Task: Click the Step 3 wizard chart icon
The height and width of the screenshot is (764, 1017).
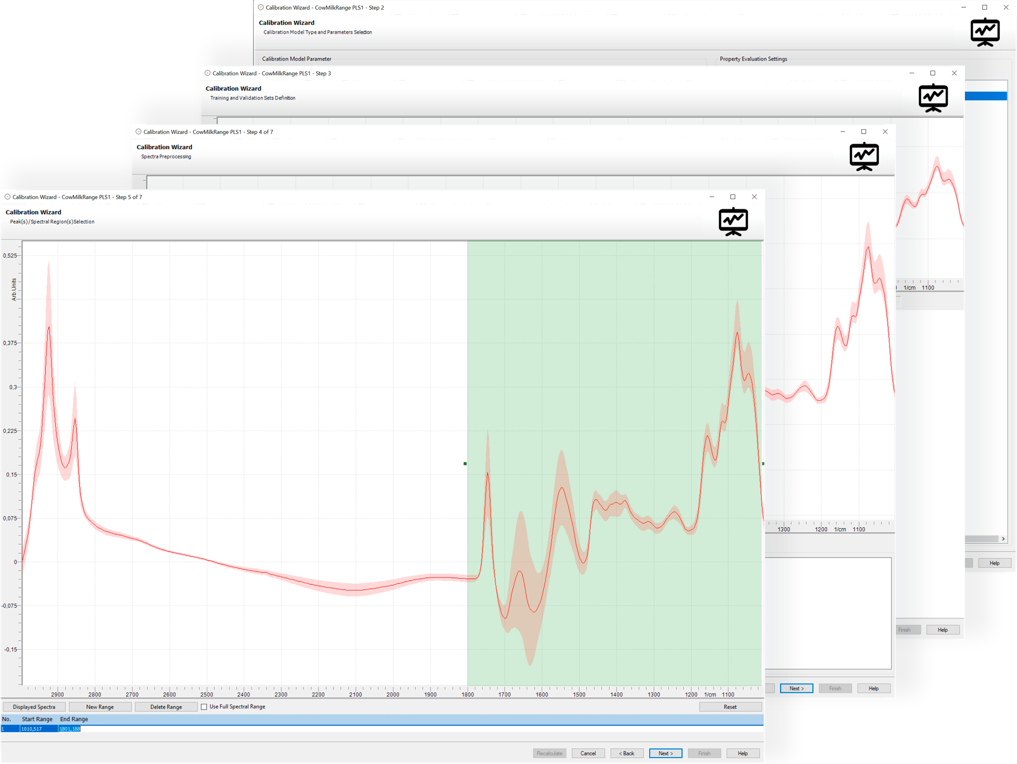Action: (933, 98)
